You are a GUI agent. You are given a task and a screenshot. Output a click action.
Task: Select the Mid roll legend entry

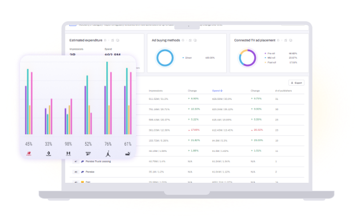click(270, 58)
